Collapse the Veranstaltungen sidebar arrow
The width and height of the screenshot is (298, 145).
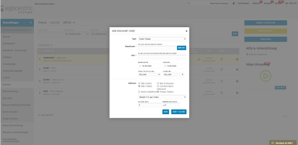click(x=31, y=22)
